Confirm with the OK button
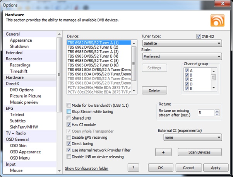Viewport: 233px width, 177px height. pos(161,168)
